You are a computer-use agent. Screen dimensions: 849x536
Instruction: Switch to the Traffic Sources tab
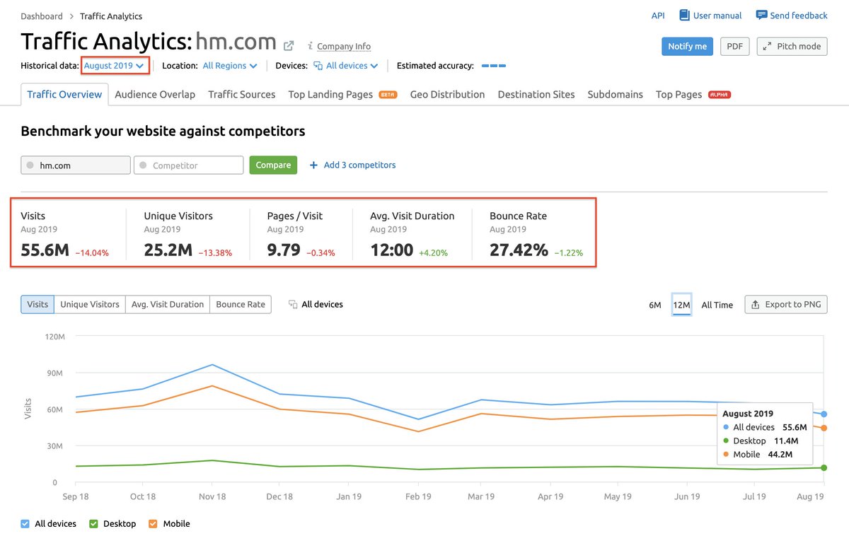tap(241, 94)
